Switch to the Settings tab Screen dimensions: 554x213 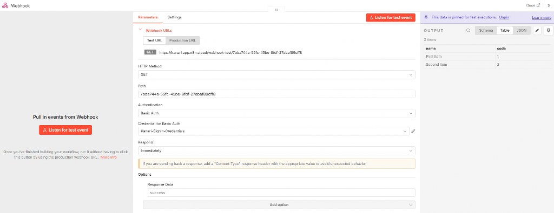pyautogui.click(x=175, y=17)
